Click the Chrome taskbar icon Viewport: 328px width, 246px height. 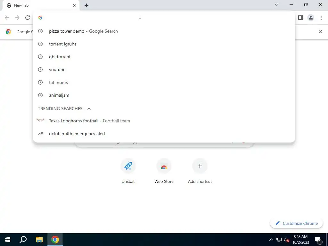(x=55, y=240)
